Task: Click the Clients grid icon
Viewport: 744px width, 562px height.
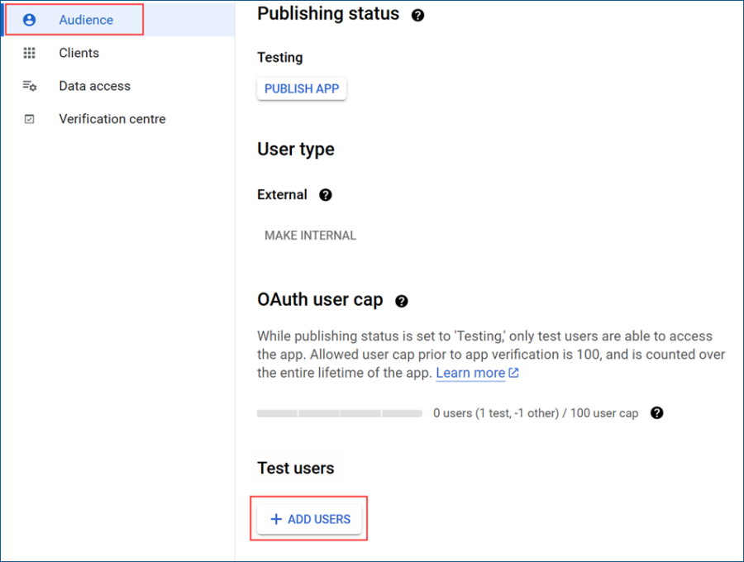Action: (x=30, y=53)
